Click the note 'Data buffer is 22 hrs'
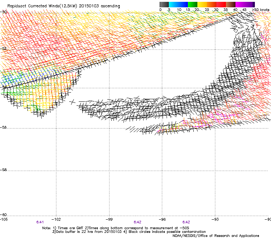The width and height of the screenshot is (271, 238). click(x=74, y=232)
